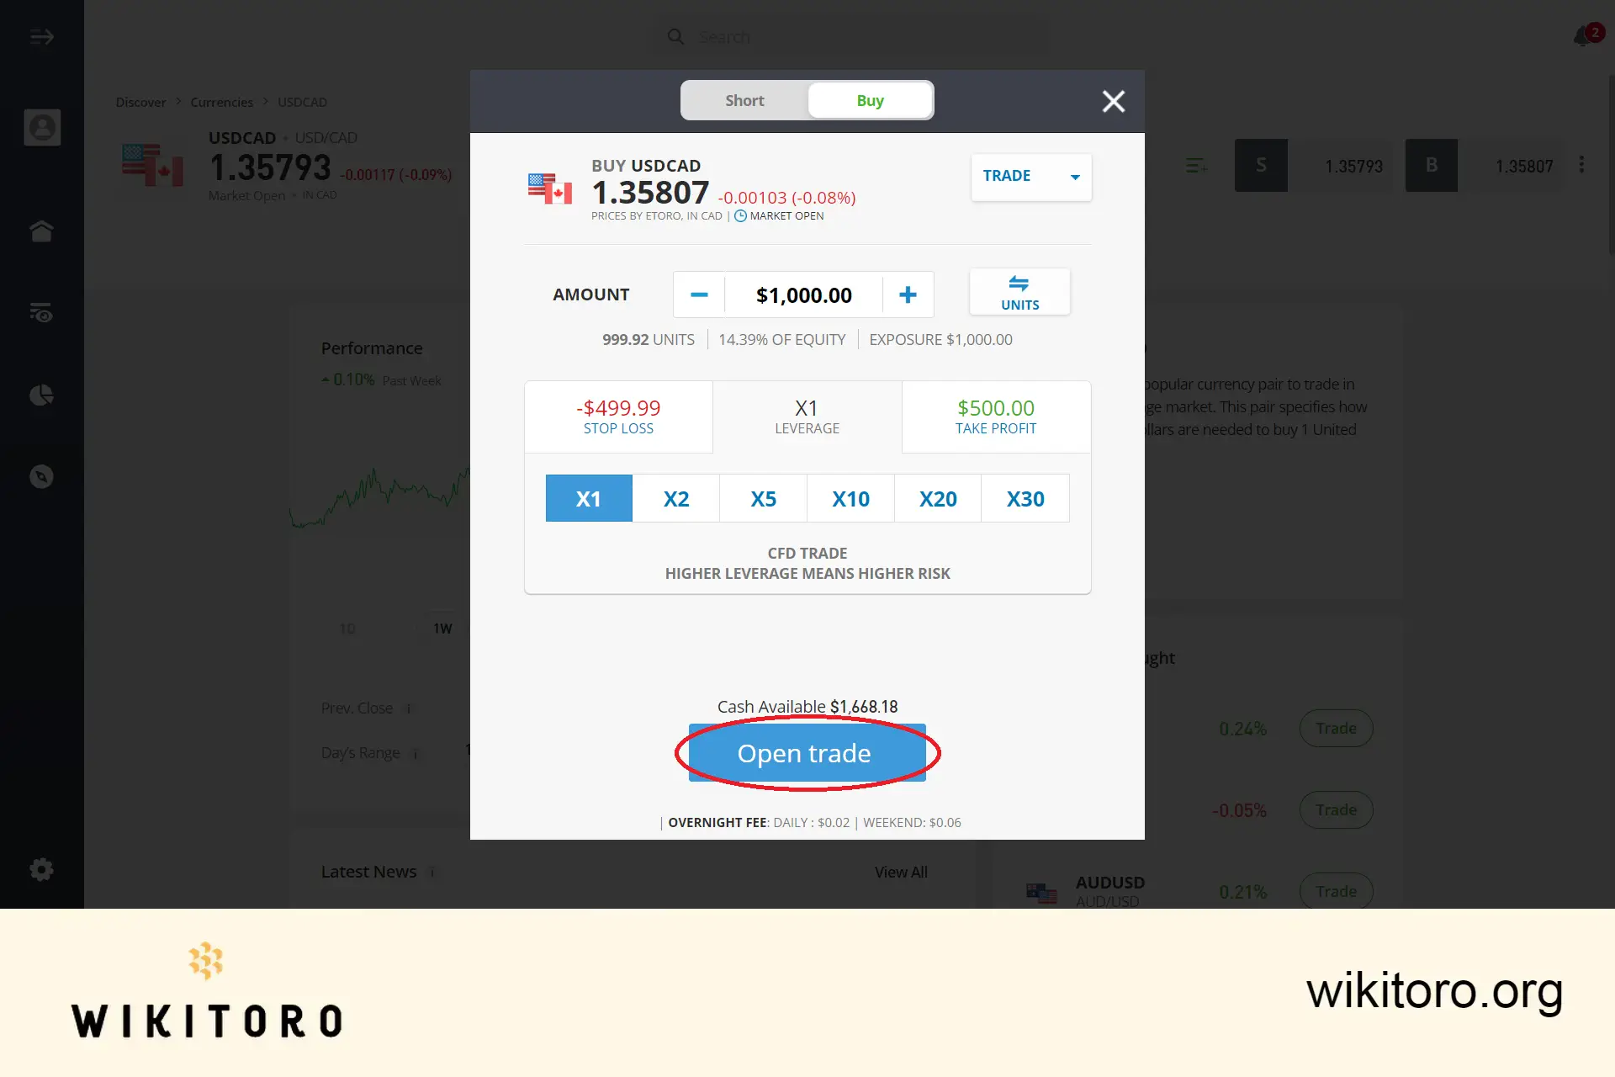The height and width of the screenshot is (1077, 1615).
Task: Toggle the X1 leverage selection
Action: click(589, 497)
